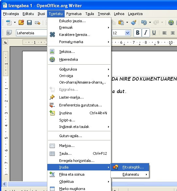
Task: Select Eskuzko jauzia... menu entry
Action: coord(79,21)
